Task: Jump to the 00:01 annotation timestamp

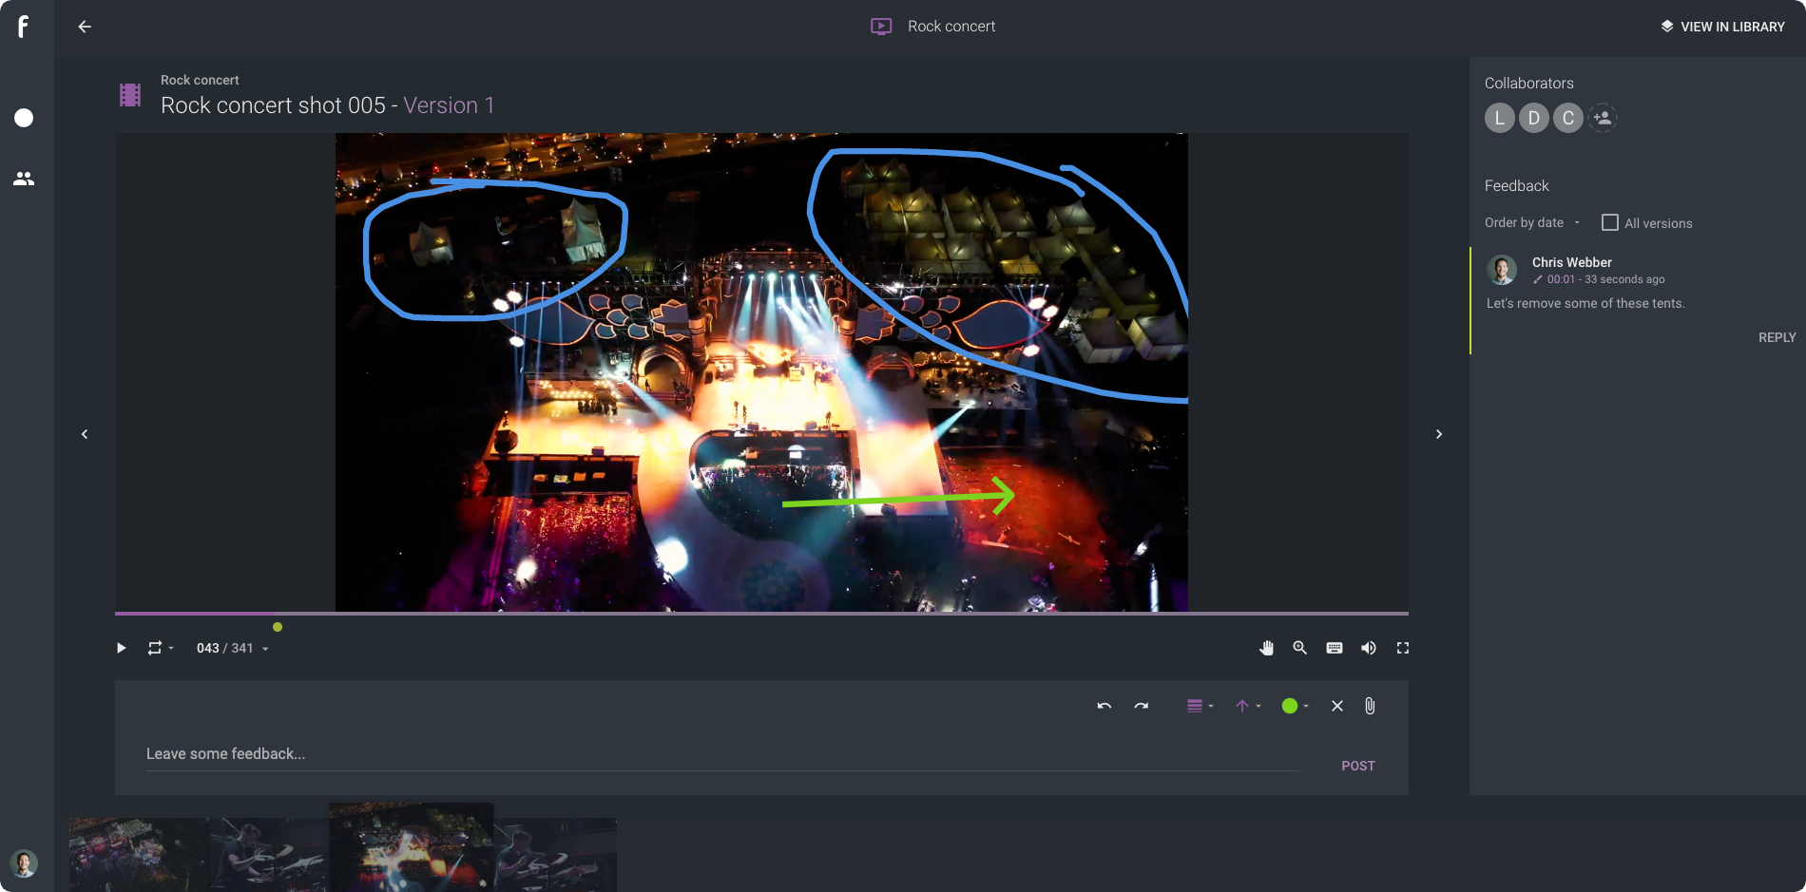Action: 1561,279
